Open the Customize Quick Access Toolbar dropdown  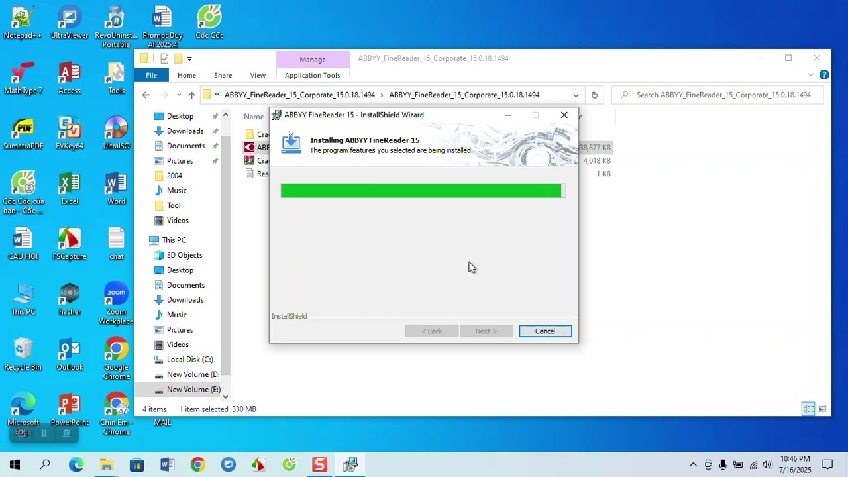point(189,58)
